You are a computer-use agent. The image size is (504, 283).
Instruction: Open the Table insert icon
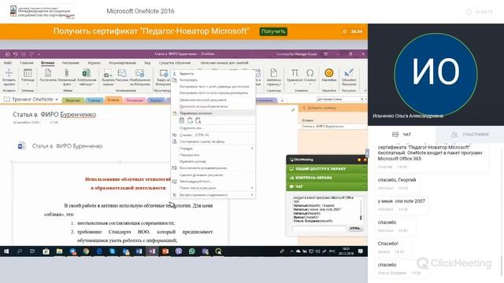pos(28,73)
